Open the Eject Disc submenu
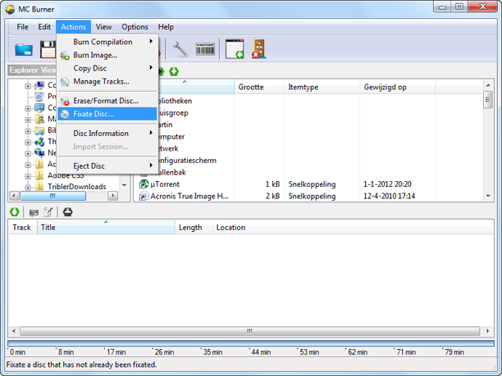 tap(107, 166)
